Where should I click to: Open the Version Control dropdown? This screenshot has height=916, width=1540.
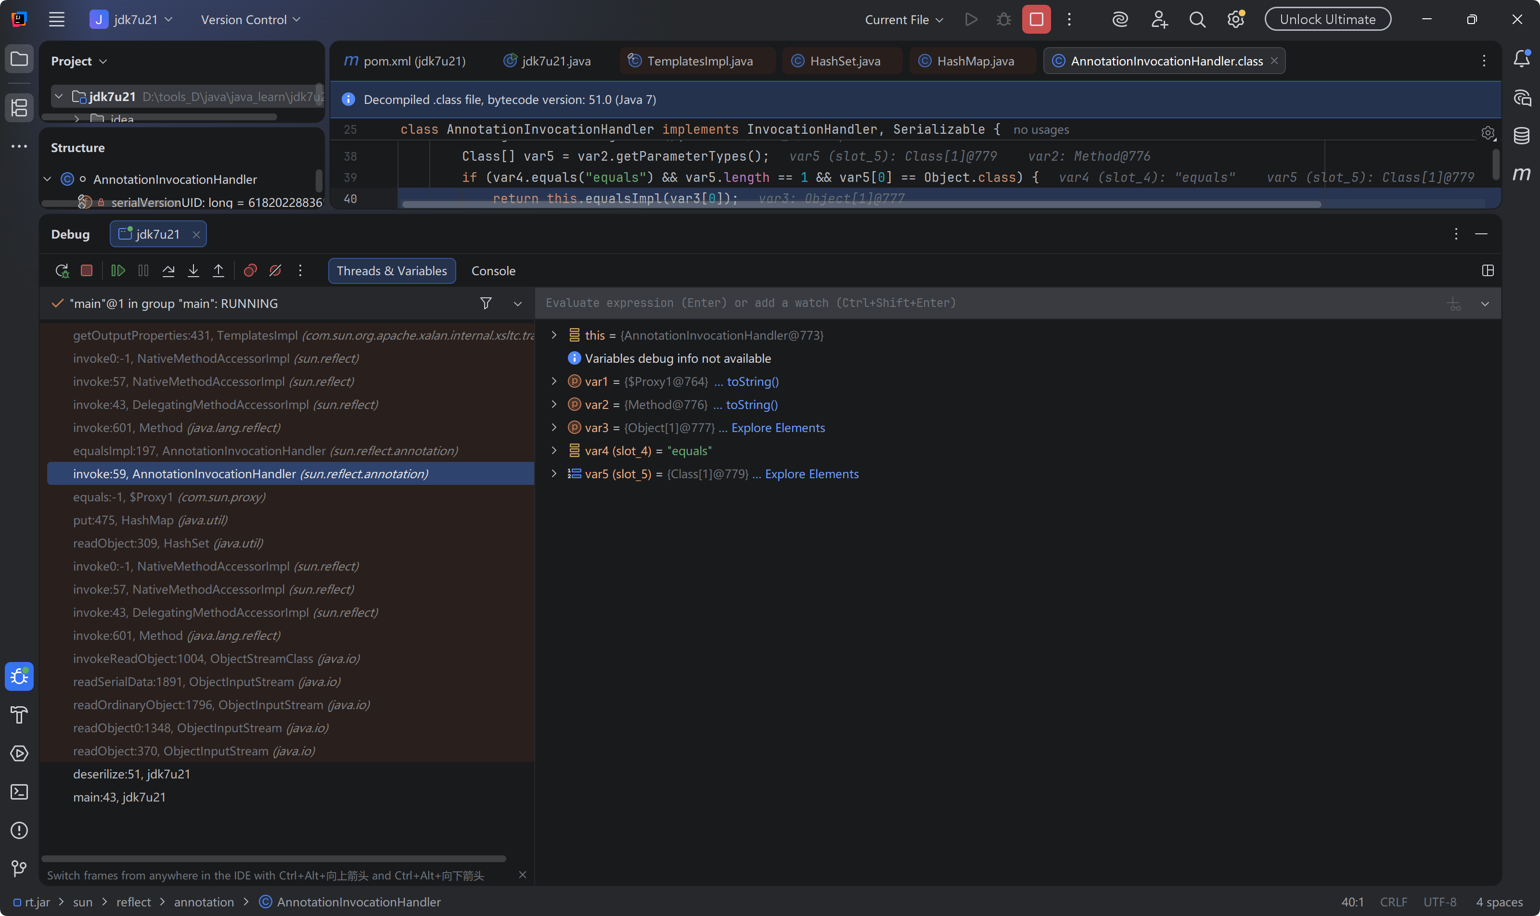point(251,19)
